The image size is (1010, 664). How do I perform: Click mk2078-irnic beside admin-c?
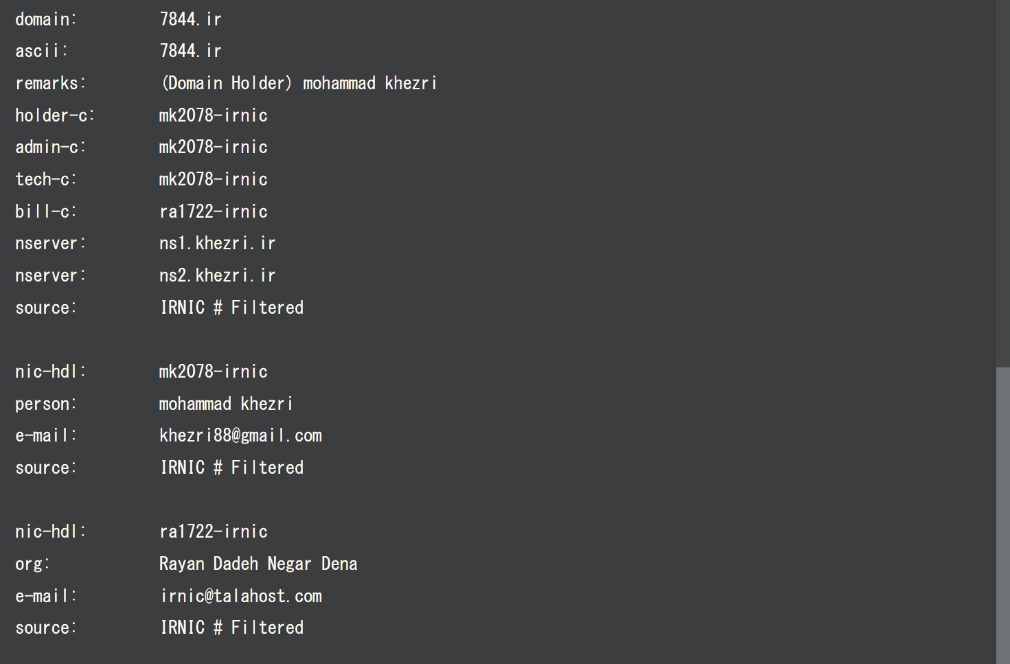tap(213, 147)
